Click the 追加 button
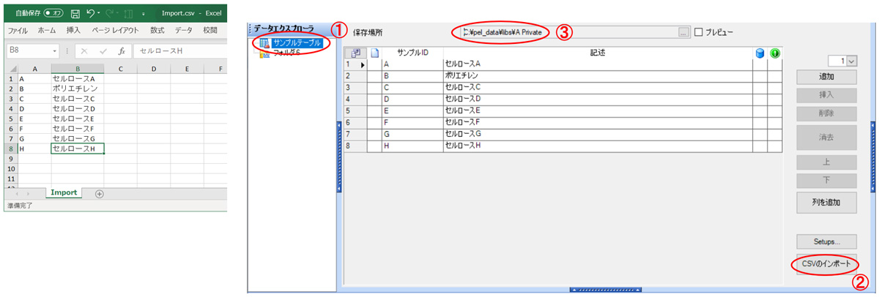This screenshot has height=297, width=879. [x=826, y=77]
